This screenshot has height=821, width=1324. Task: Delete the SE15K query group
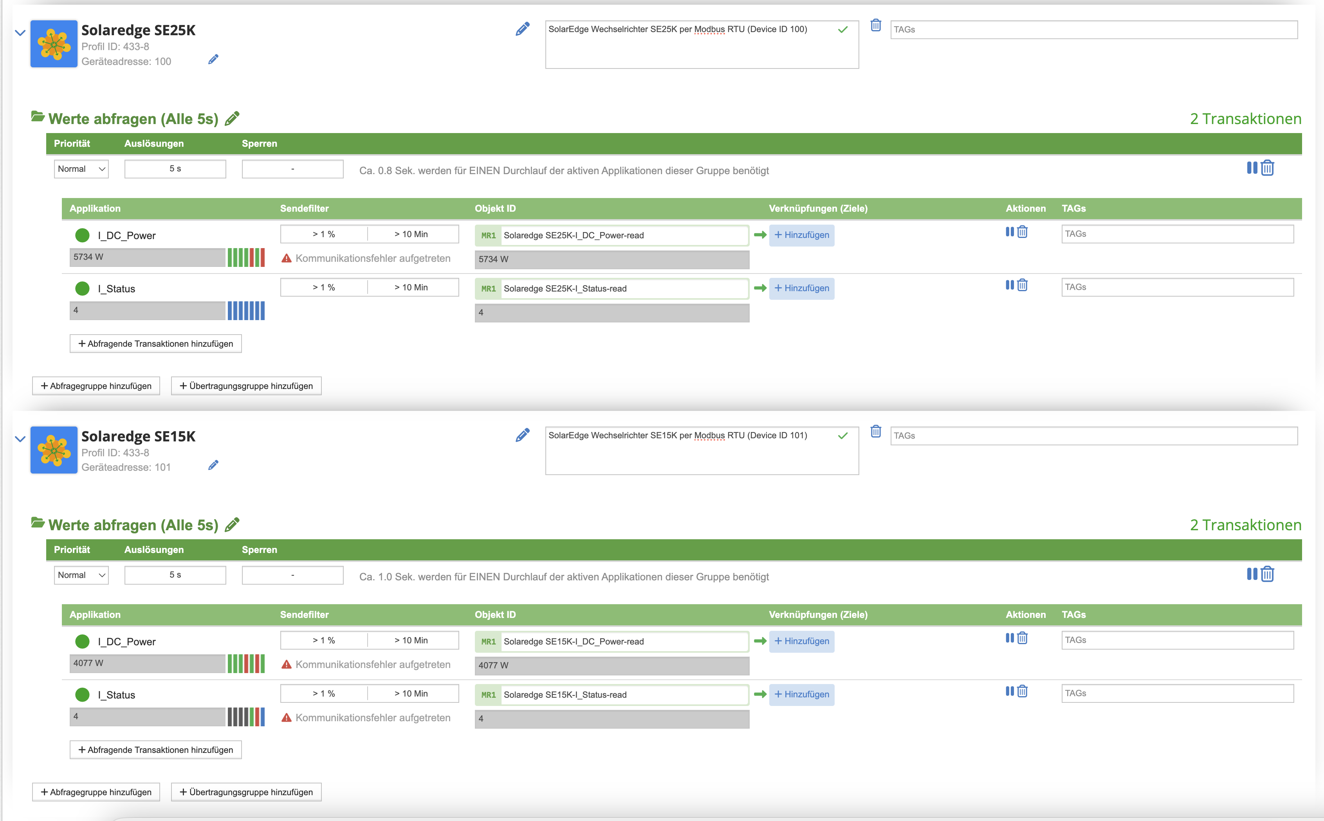point(1268,574)
